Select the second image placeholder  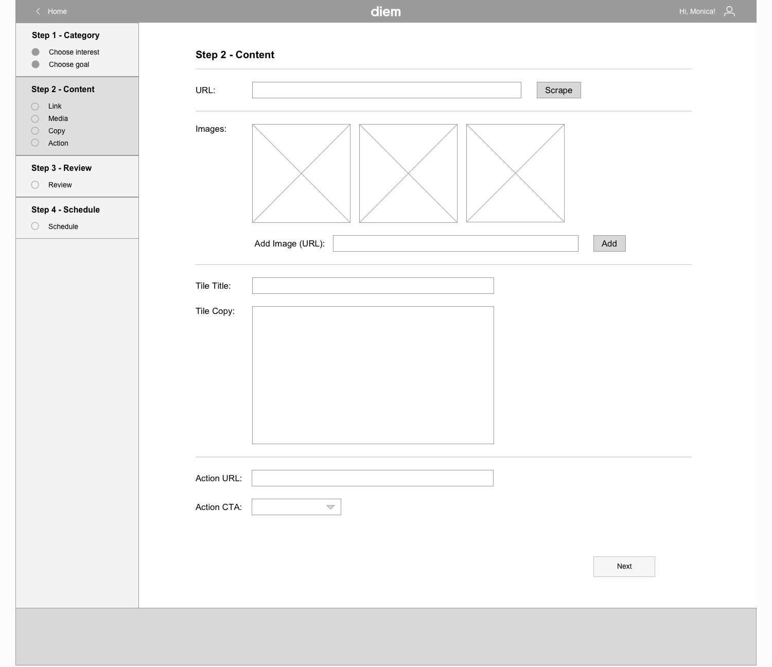click(x=408, y=173)
